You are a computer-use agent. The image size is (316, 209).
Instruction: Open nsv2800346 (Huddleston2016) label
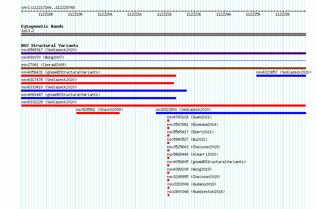pyautogui.click(x=196, y=192)
